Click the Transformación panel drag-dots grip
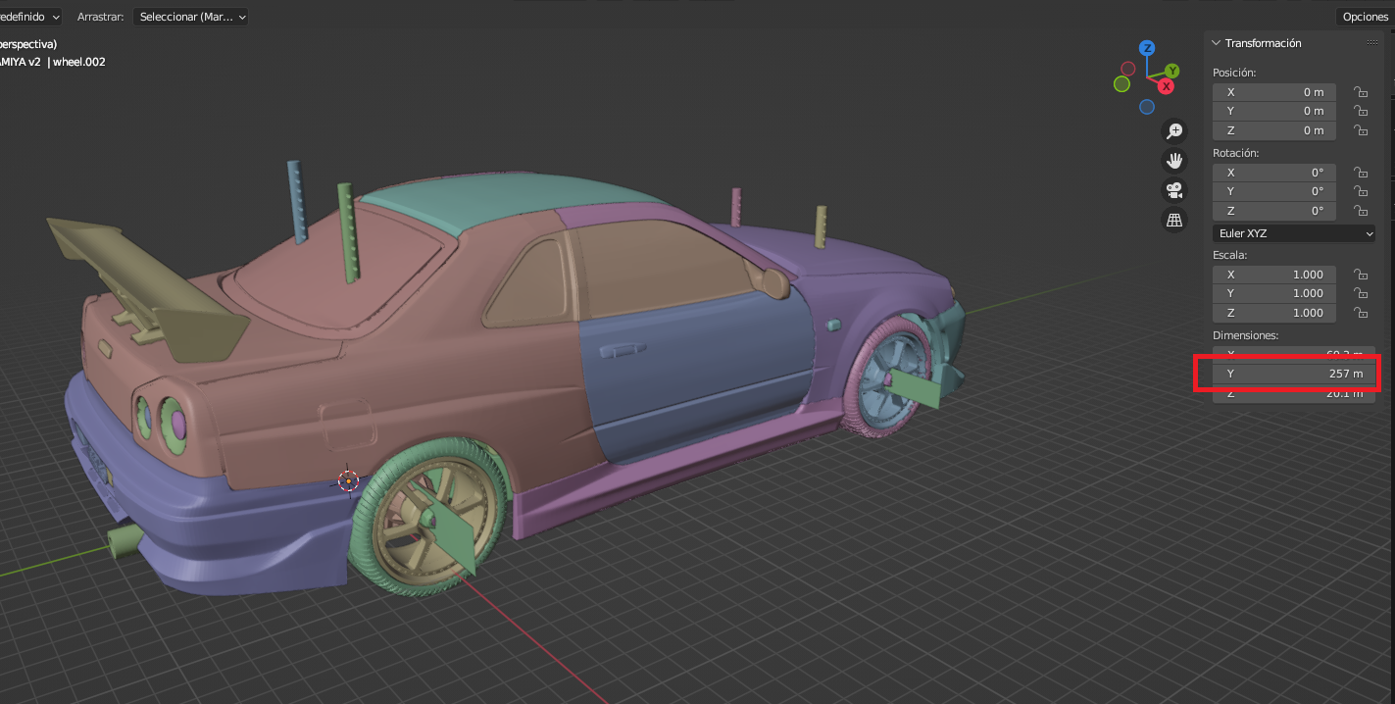Screen dimensions: 1395x704 coord(1371,43)
